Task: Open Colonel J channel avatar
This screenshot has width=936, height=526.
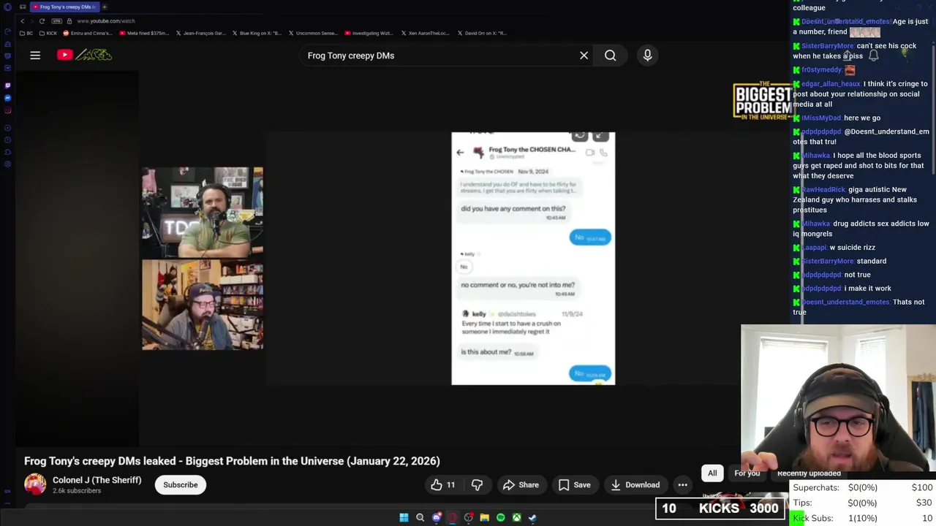Action: click(x=35, y=484)
